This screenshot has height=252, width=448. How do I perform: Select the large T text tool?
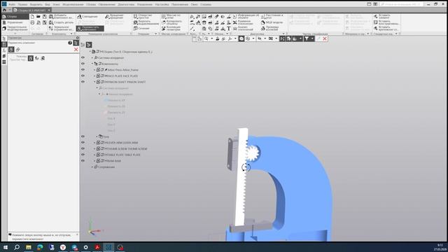coord(229,28)
